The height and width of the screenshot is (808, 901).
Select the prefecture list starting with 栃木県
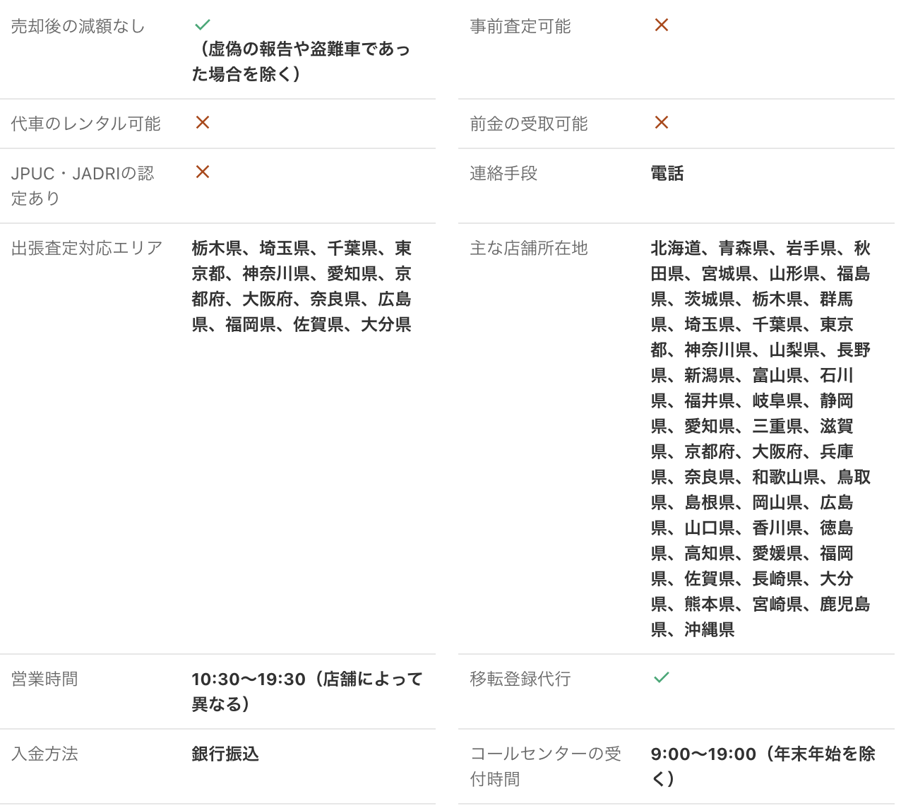pos(302,287)
